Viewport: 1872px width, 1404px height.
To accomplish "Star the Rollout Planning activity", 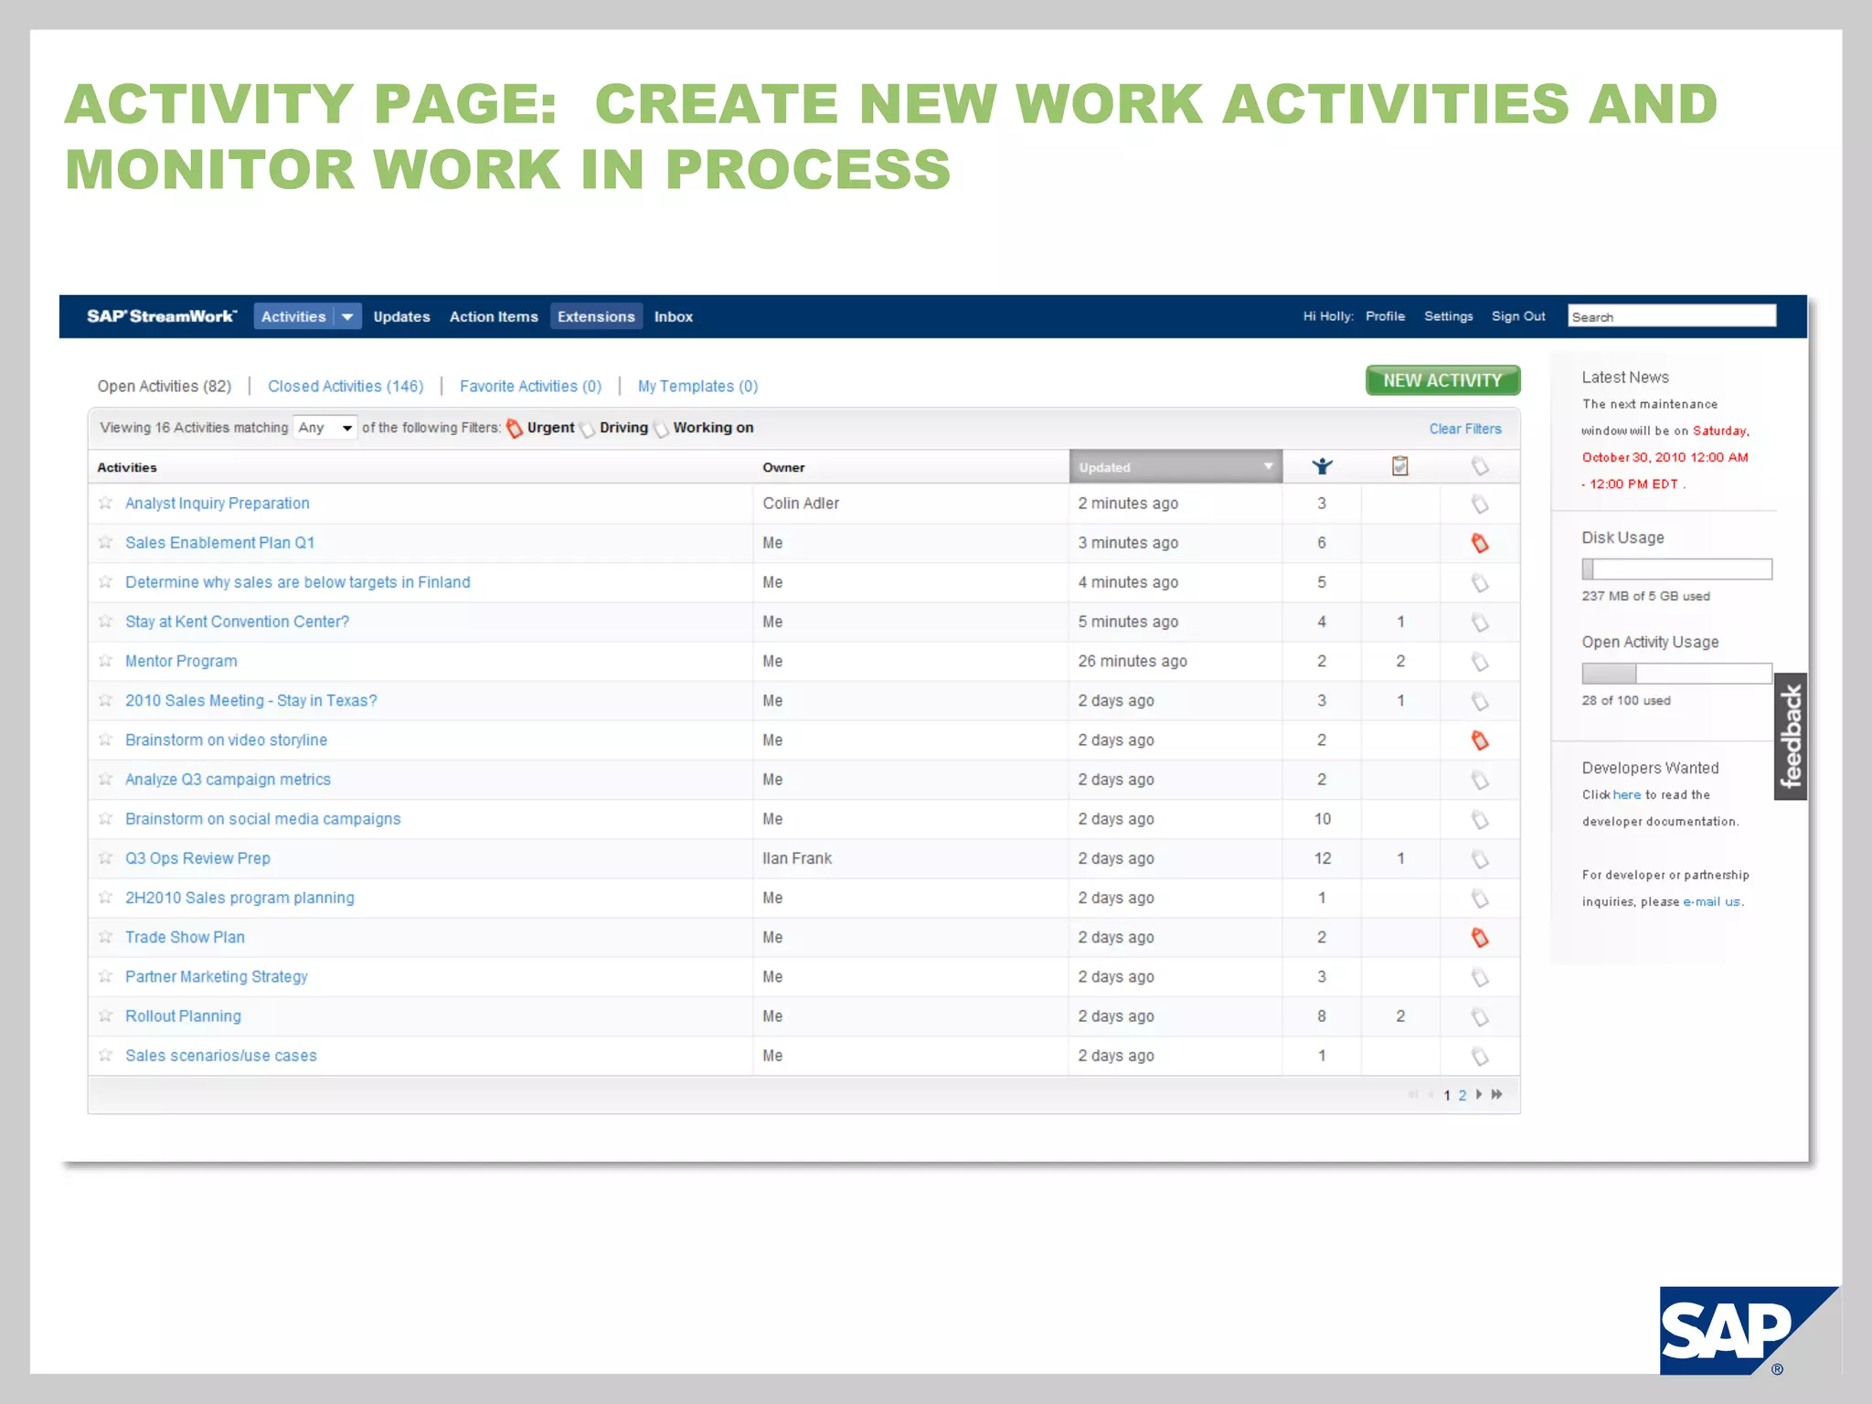I will click(x=106, y=1016).
